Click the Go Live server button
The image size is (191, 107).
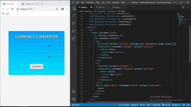(x=166, y=105)
